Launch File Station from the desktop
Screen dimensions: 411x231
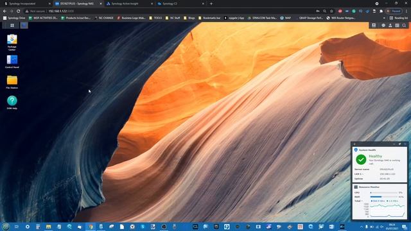click(12, 81)
